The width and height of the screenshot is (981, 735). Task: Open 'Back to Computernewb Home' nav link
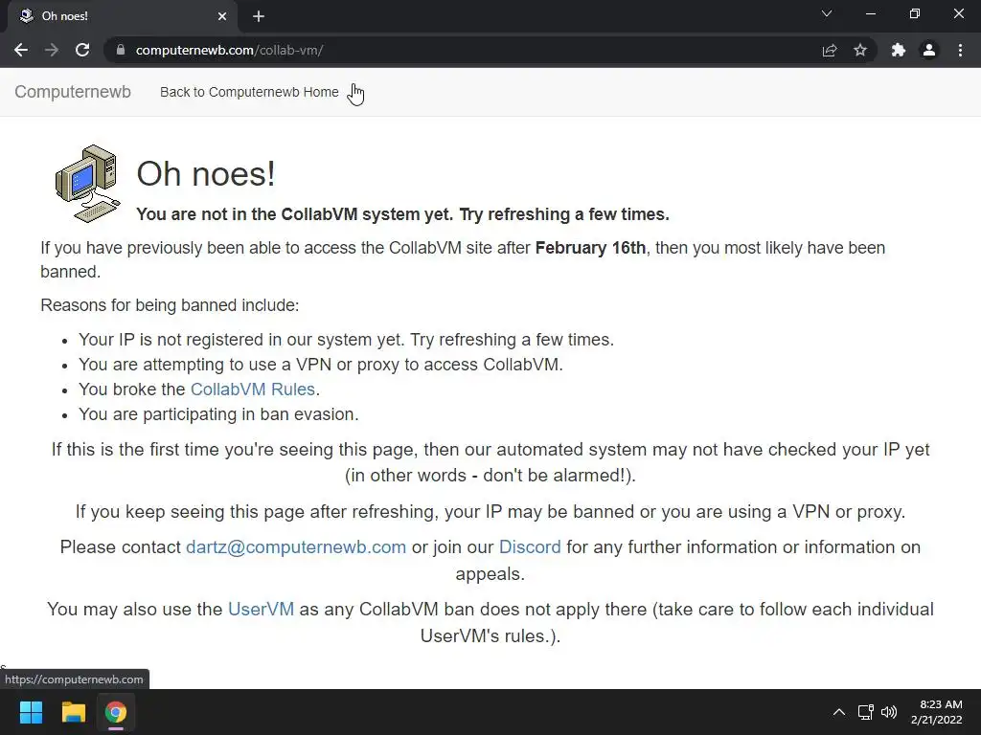pyautogui.click(x=249, y=92)
